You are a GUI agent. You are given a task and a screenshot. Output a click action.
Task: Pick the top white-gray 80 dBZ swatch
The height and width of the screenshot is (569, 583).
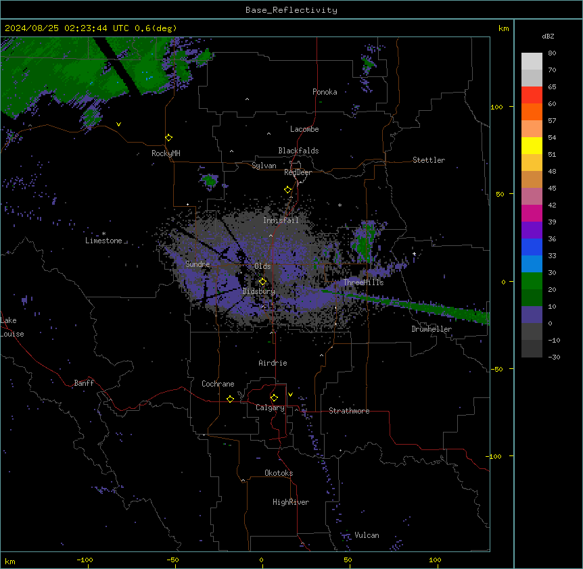[x=532, y=61]
